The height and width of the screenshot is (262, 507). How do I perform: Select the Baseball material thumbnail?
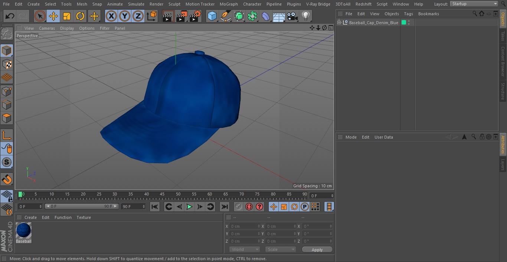[23, 230]
